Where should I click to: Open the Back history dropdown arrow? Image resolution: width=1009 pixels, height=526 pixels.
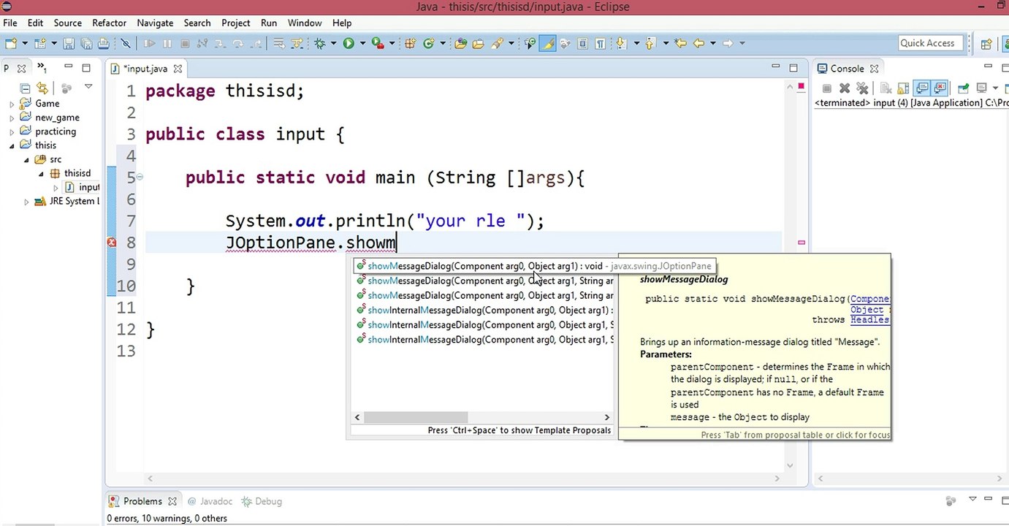[x=712, y=43]
